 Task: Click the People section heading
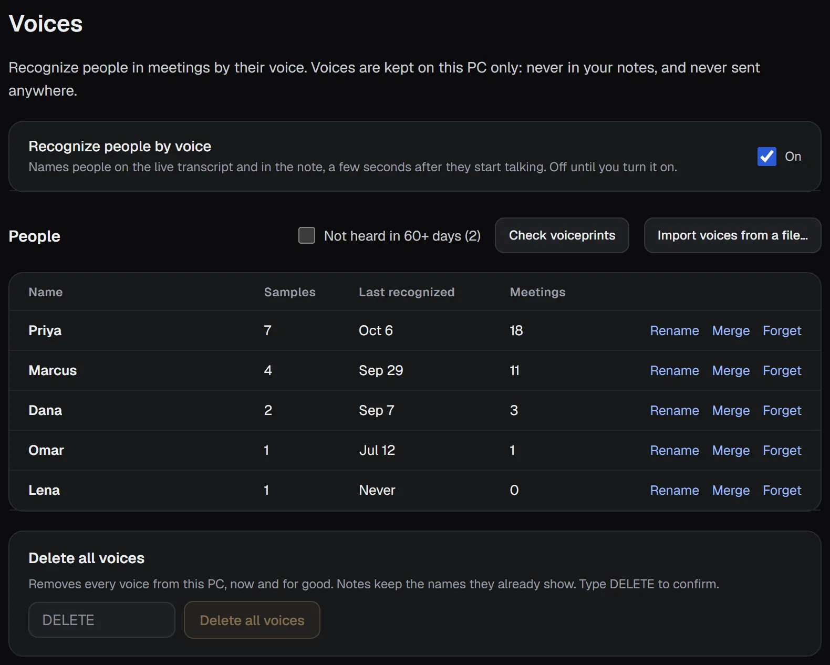(x=35, y=236)
